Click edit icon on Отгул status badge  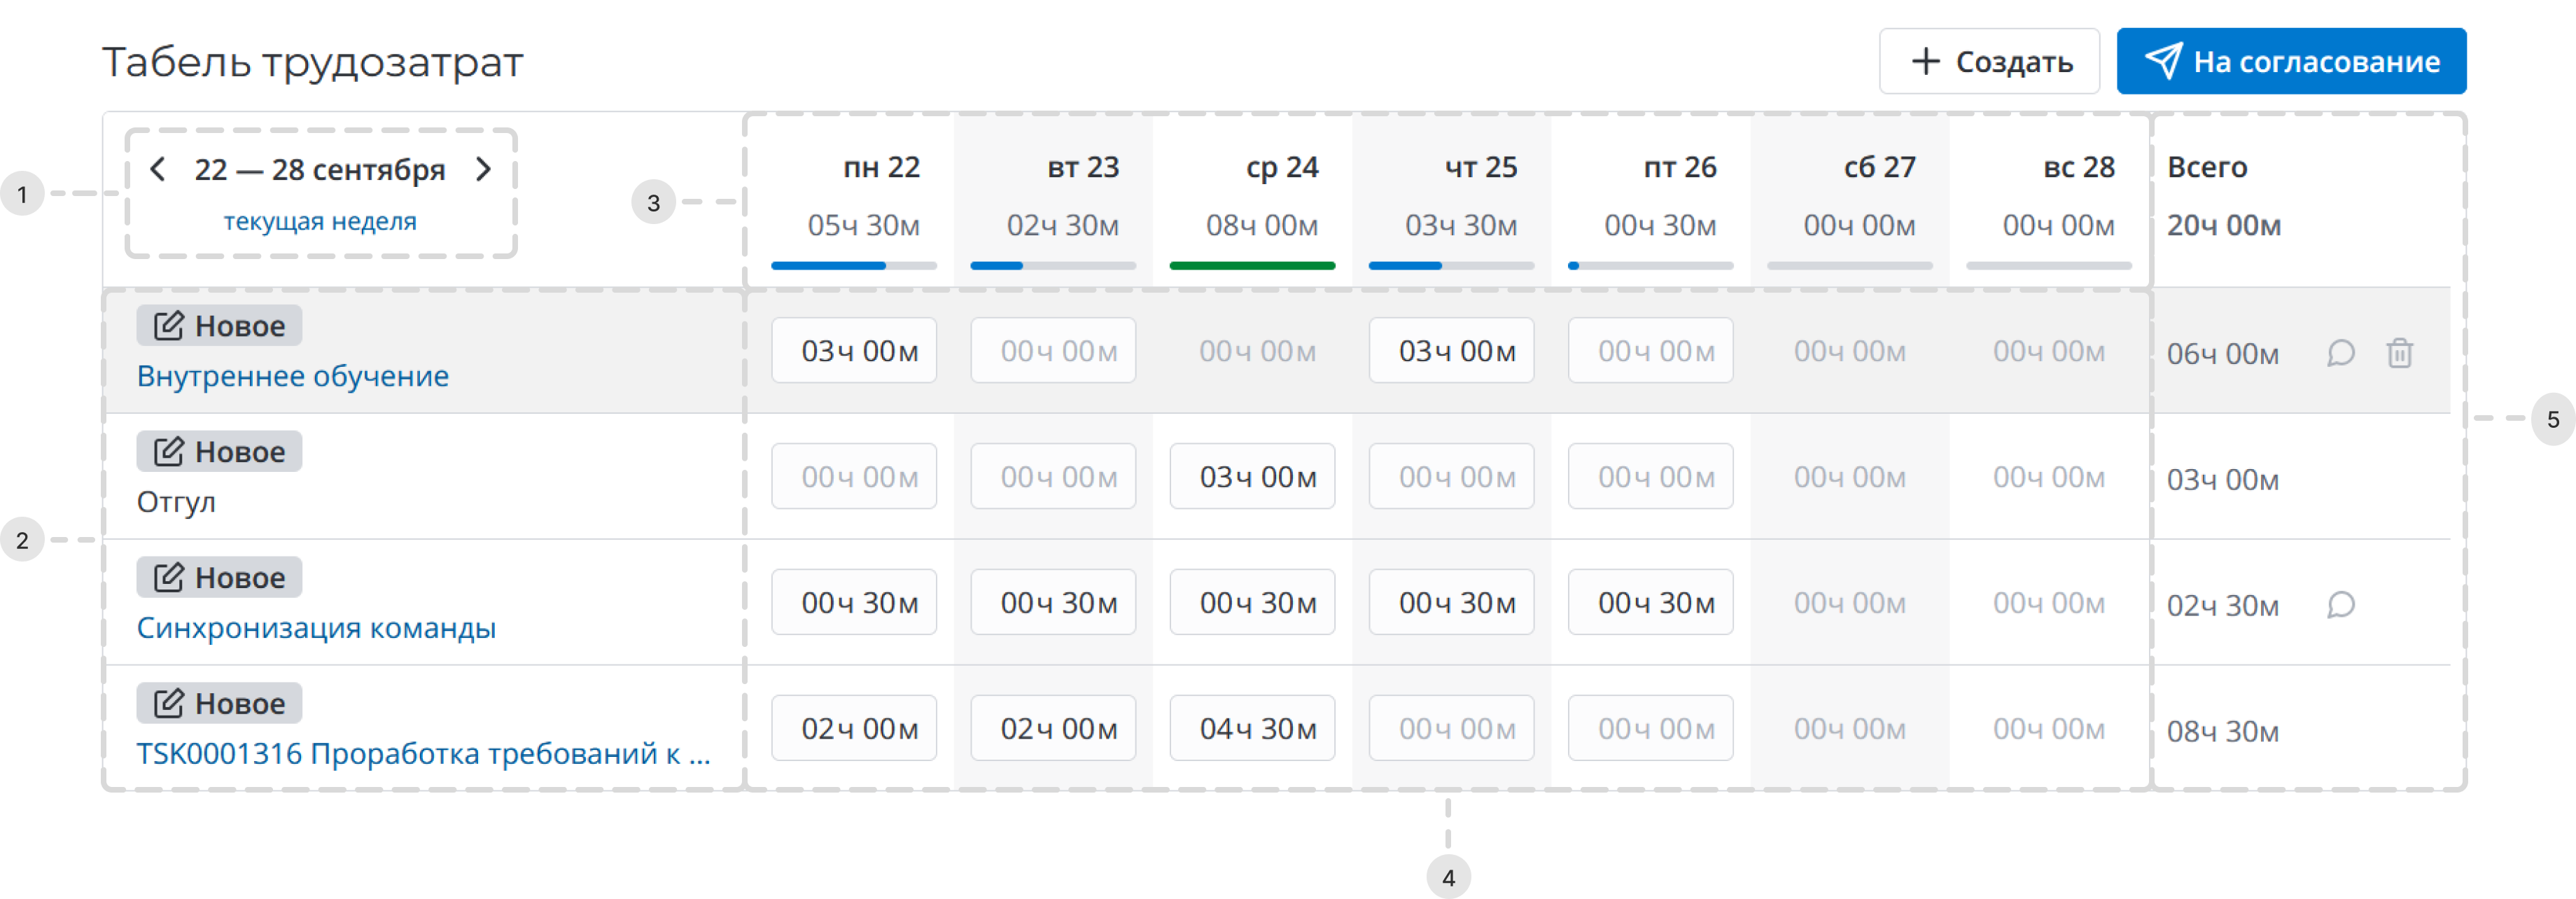168,452
